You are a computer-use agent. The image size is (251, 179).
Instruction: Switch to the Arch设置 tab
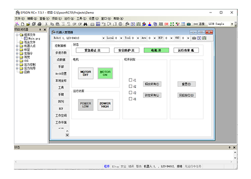(x=61, y=74)
